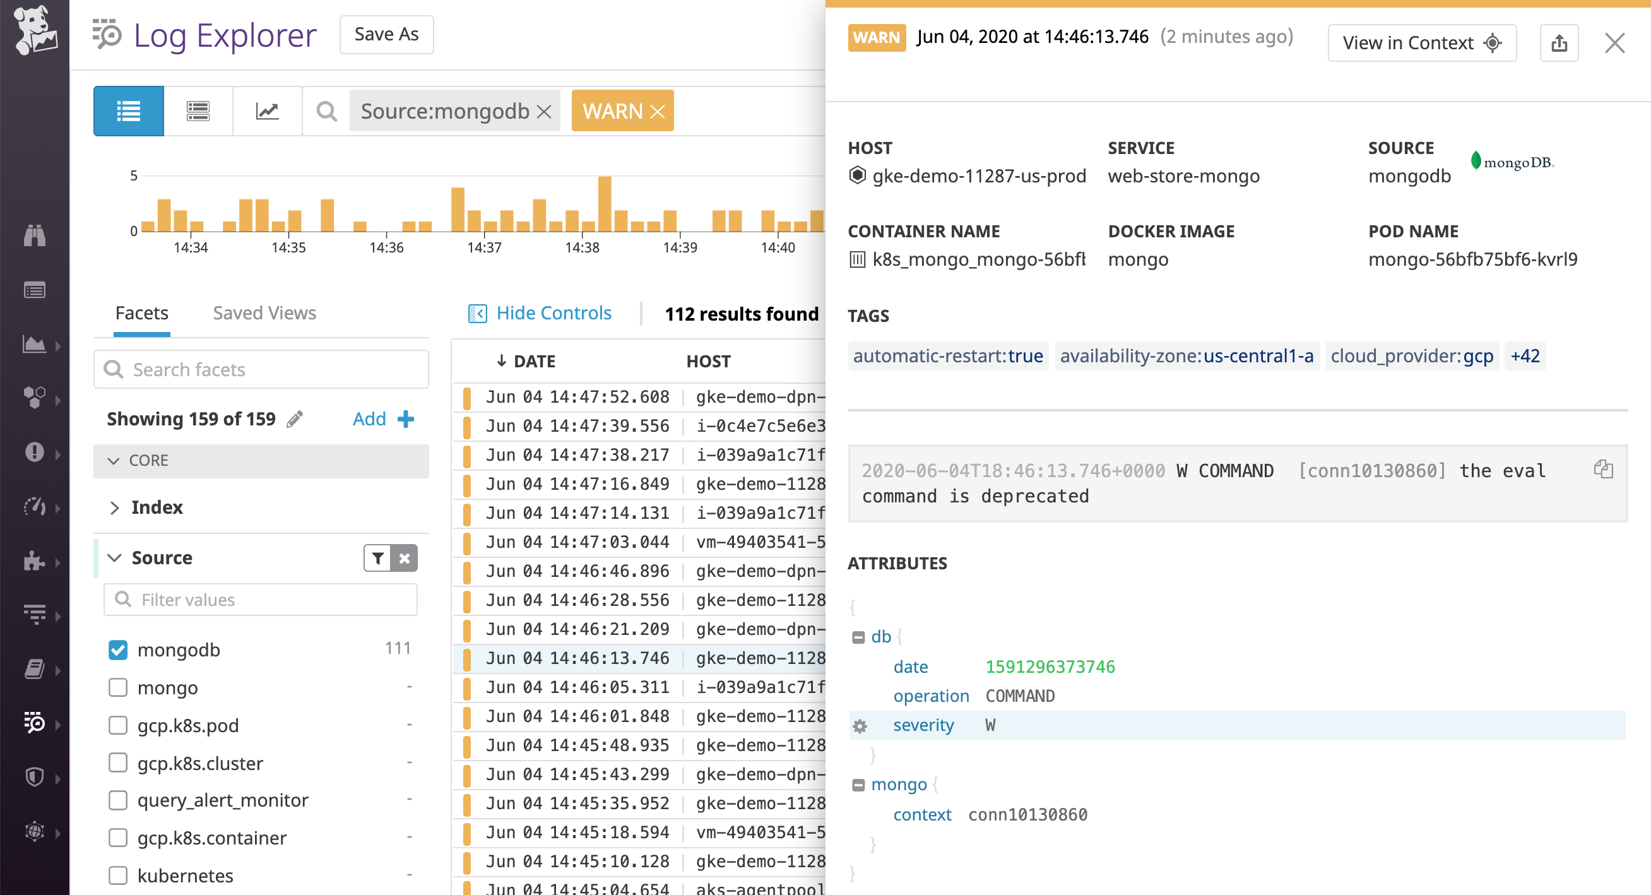The height and width of the screenshot is (895, 1651).
Task: Open the Notebooks book icon in sidebar
Action: (x=35, y=668)
